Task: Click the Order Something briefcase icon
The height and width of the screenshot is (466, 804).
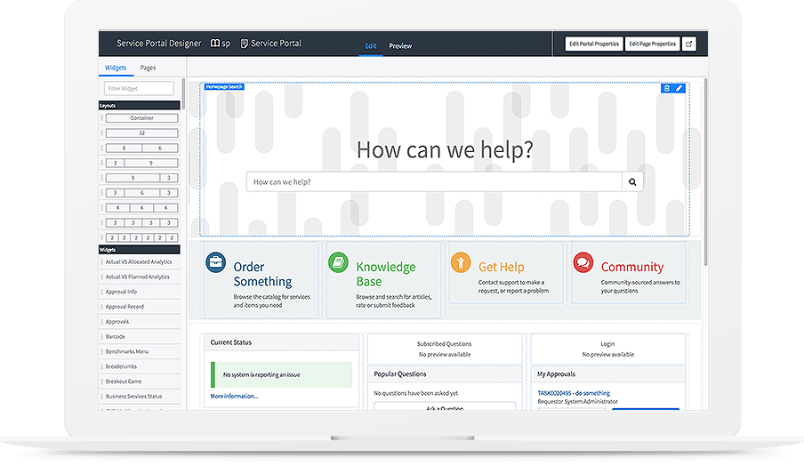Action: (216, 262)
